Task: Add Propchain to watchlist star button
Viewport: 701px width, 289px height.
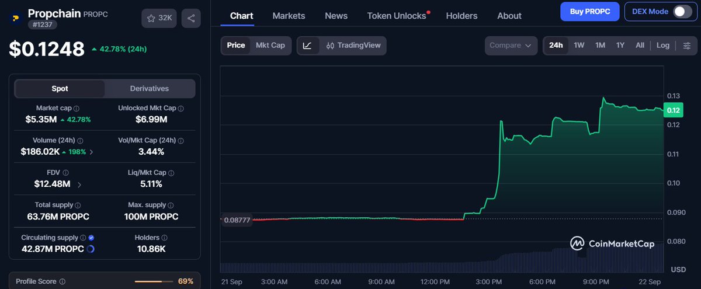Action: [x=159, y=18]
